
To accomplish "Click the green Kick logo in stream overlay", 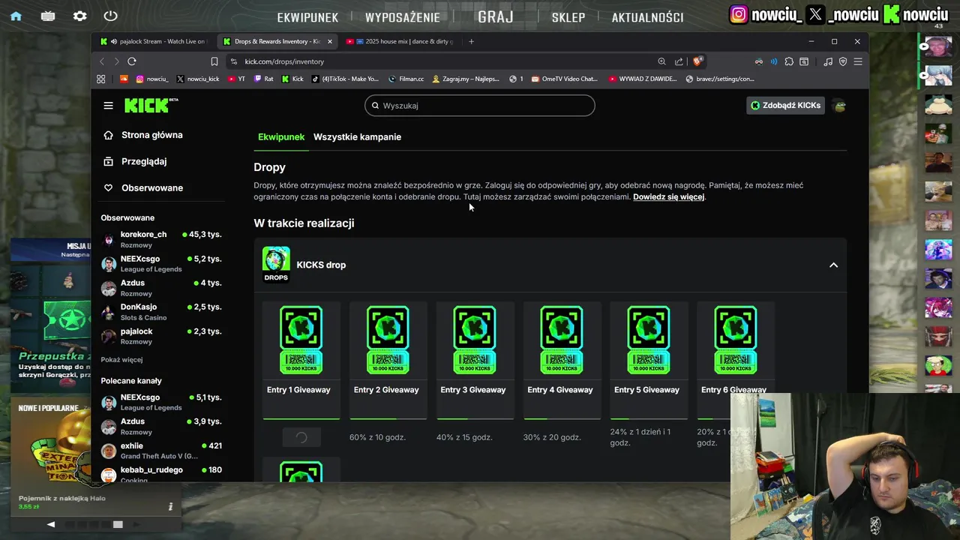I will [891, 14].
